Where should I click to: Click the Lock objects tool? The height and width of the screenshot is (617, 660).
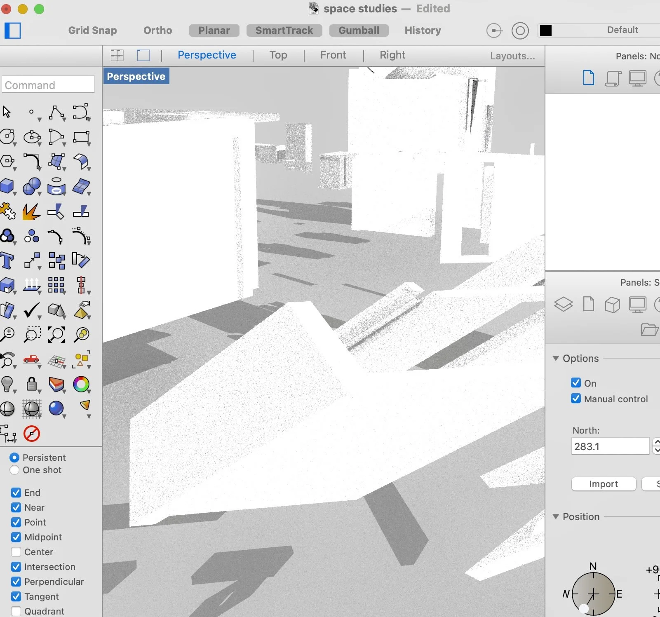pyautogui.click(x=32, y=385)
